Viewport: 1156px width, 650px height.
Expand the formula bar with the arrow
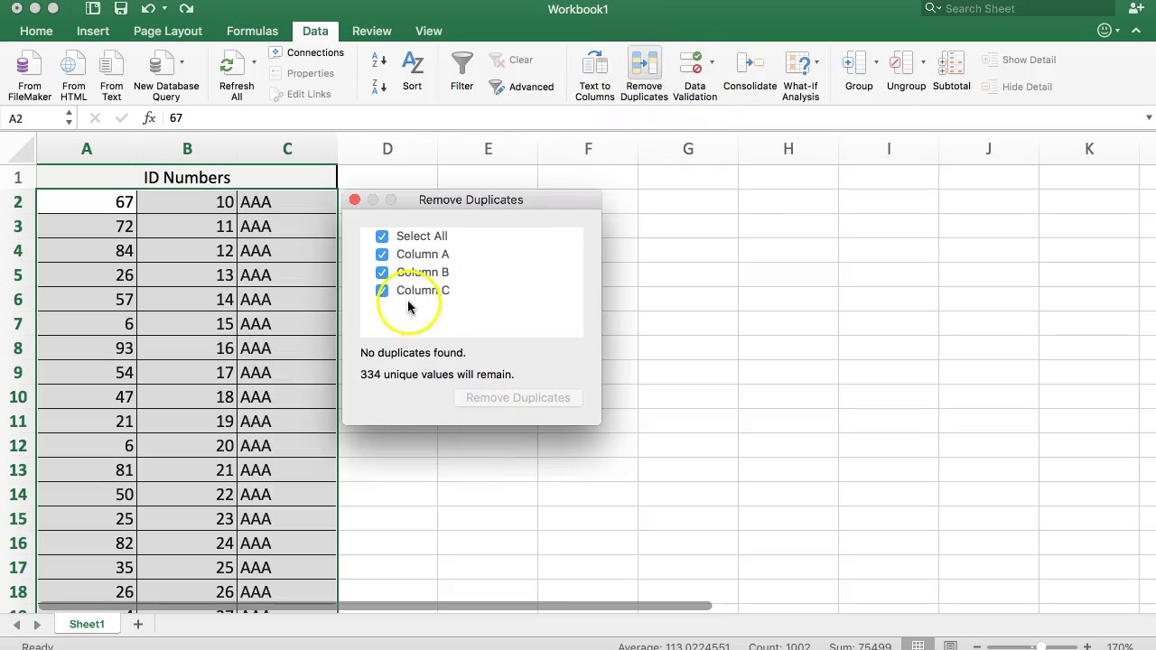[1148, 118]
